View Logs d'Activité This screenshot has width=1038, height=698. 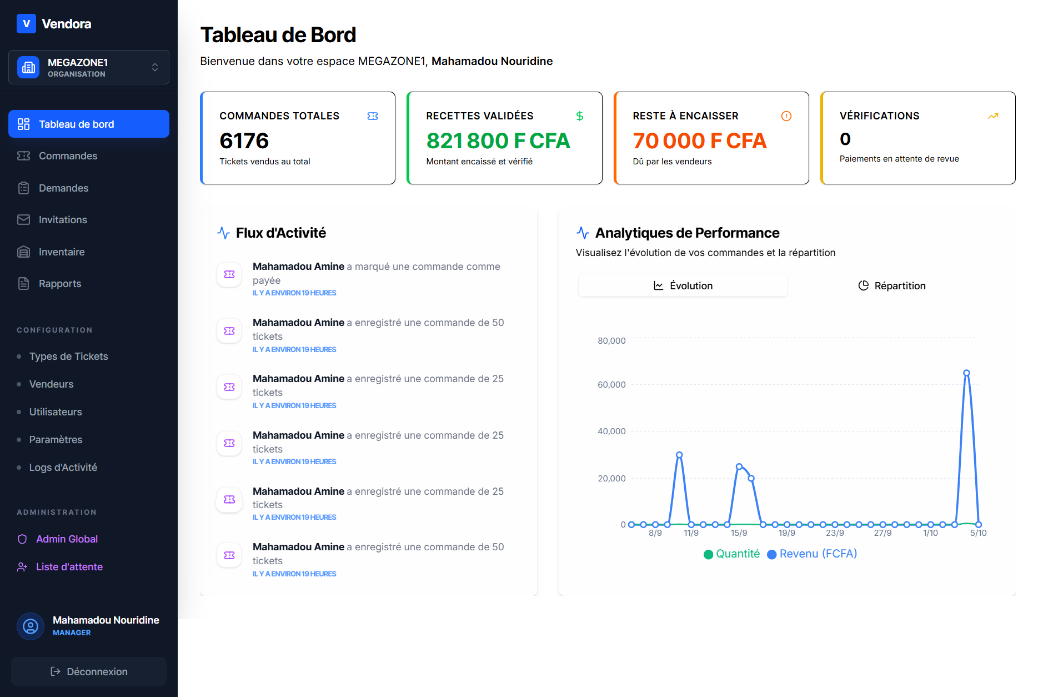tap(63, 468)
